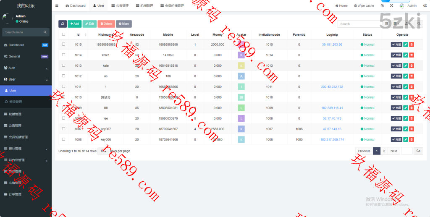Collapse the User group in sidebar
This screenshot has width=430, height=217.
[x=26, y=79]
